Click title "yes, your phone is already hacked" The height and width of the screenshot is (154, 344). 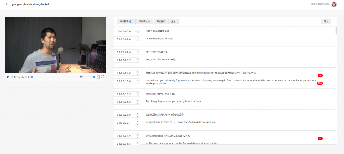(x=31, y=4)
